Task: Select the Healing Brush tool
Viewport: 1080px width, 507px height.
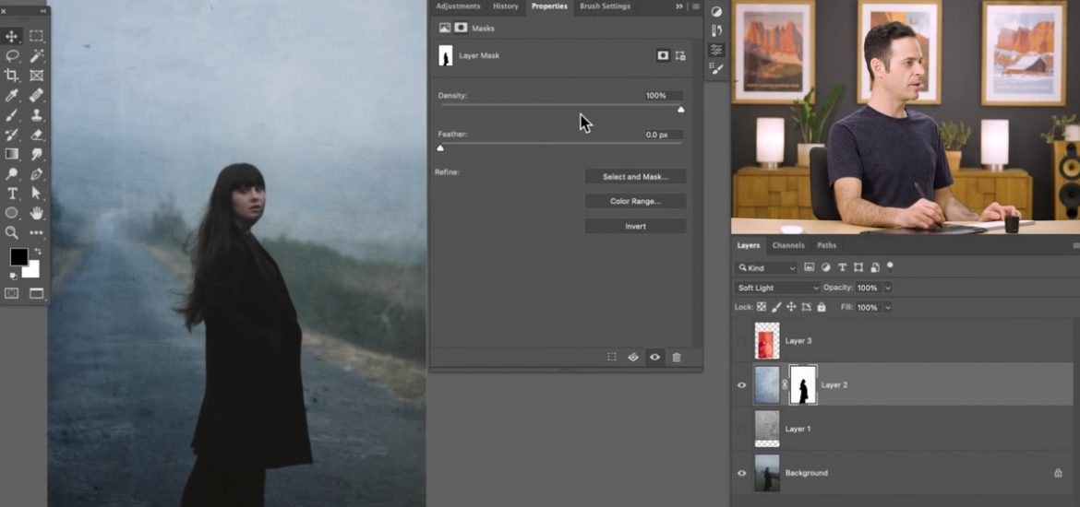Action: tap(37, 95)
